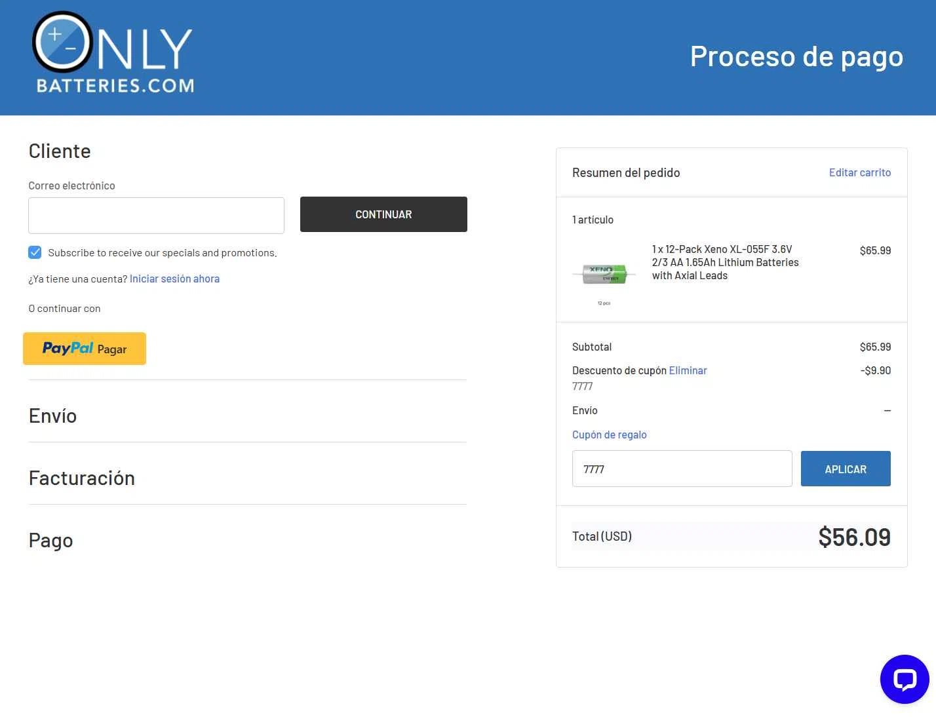
Task: Select the Envío section heading
Action: pos(53,416)
